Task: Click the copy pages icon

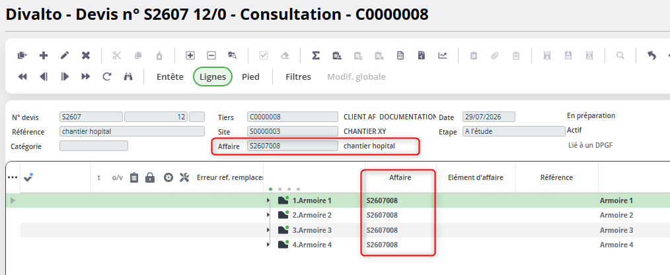Action: [x=138, y=55]
